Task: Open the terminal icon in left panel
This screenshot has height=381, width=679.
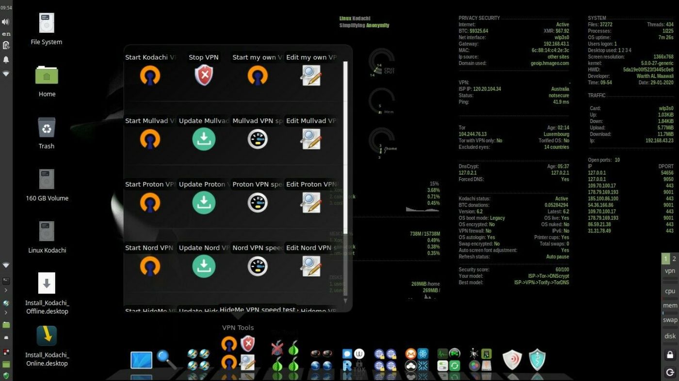Action: click(6, 281)
